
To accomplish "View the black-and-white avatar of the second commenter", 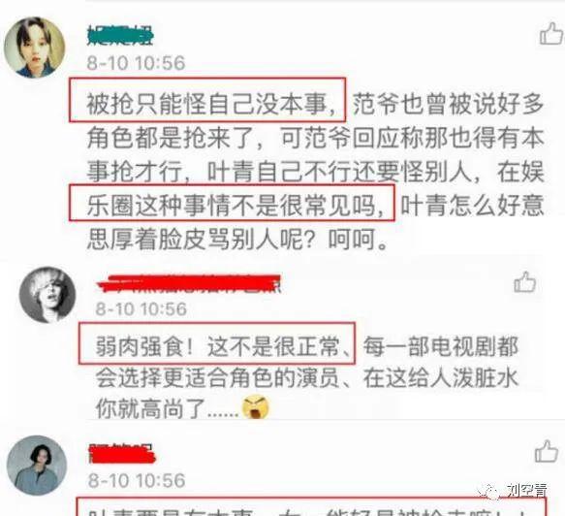I will pyautogui.click(x=47, y=295).
